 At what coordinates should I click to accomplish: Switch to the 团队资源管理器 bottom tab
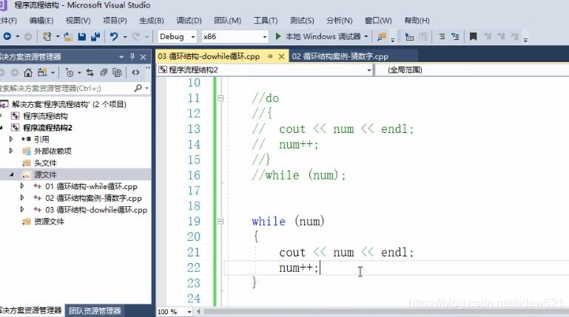tap(95, 311)
